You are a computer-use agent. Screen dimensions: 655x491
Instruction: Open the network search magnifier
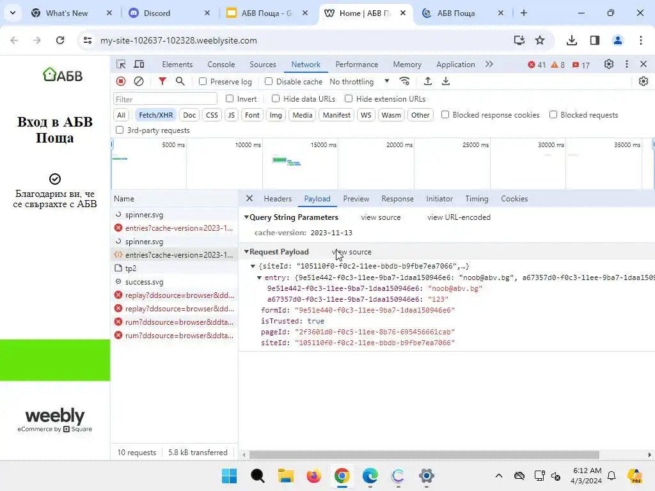(x=180, y=81)
